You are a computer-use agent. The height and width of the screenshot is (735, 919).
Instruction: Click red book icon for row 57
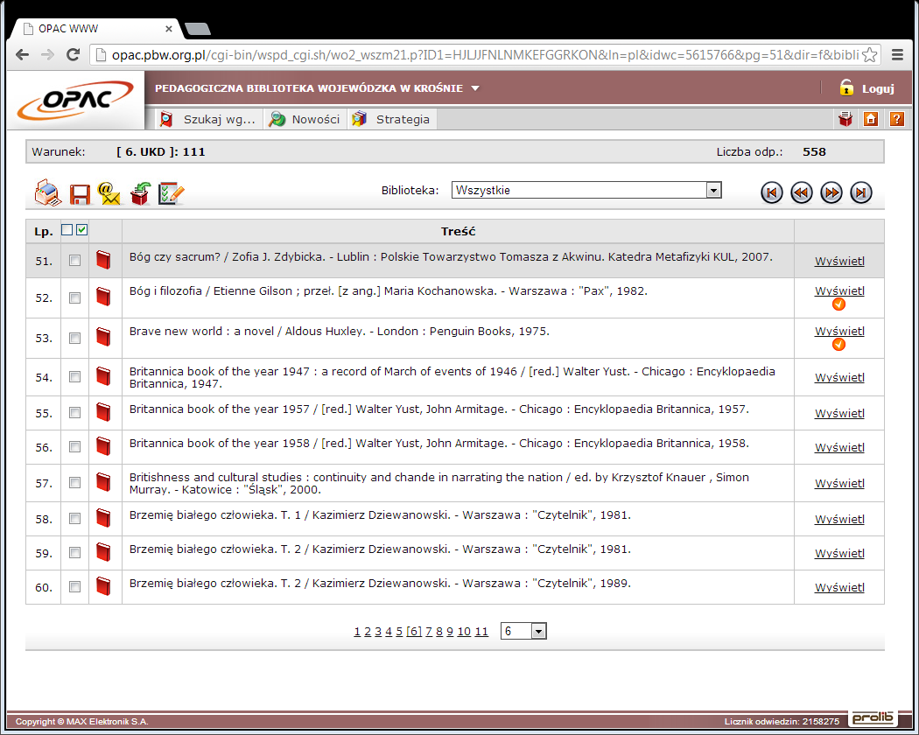tap(104, 482)
